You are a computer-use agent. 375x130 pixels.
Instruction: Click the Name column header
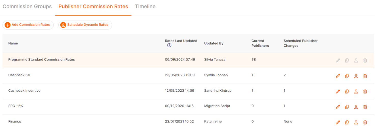[13, 43]
